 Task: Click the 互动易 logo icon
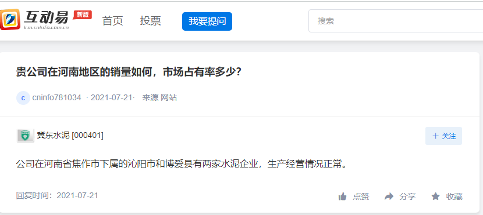10,19
